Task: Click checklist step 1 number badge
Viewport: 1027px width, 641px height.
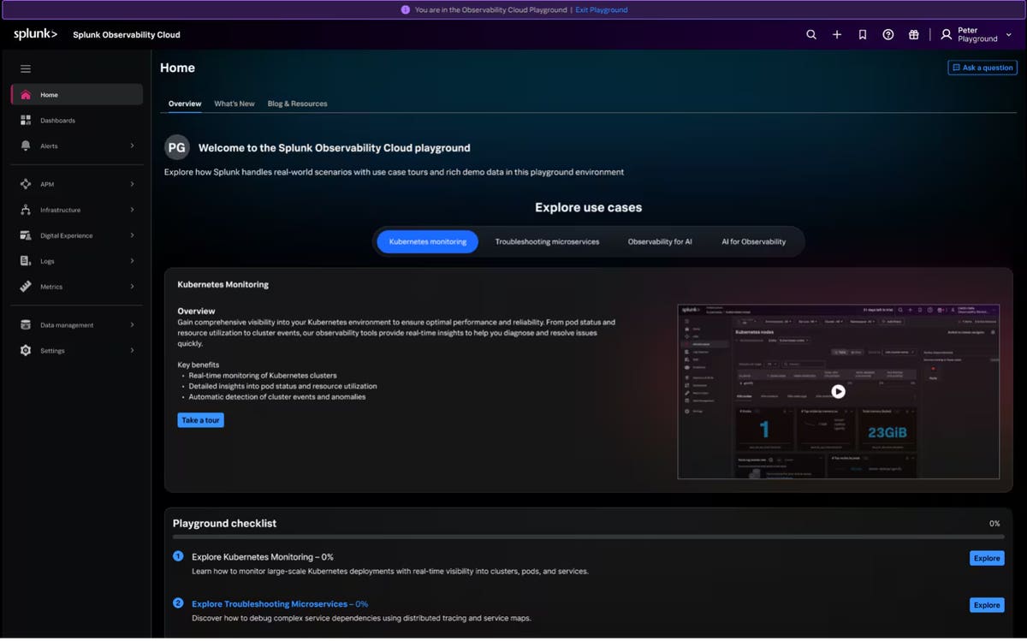Action: tap(178, 556)
